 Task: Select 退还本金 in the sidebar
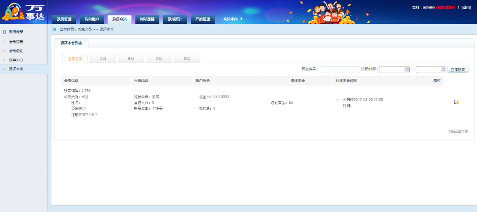pos(16,69)
